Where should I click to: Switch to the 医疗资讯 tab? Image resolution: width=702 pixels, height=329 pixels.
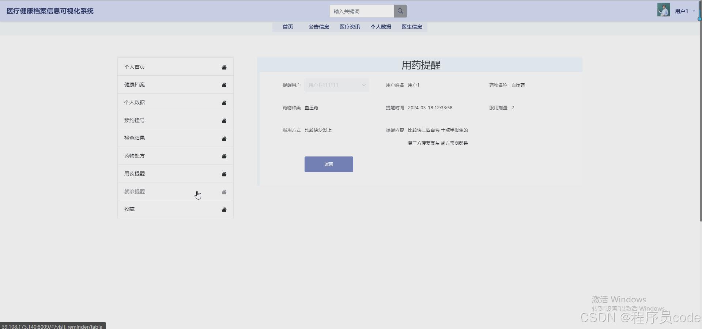[x=349, y=26]
